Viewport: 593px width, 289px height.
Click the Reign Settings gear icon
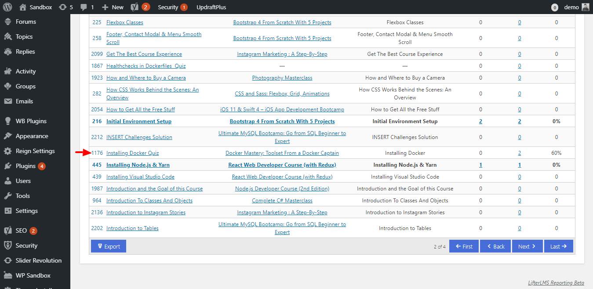tap(7, 151)
